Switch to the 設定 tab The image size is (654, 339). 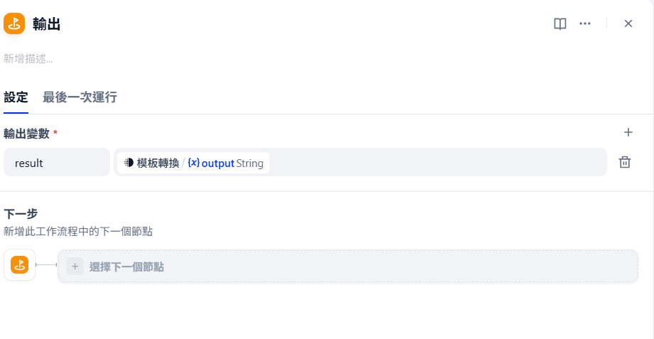[x=16, y=97]
